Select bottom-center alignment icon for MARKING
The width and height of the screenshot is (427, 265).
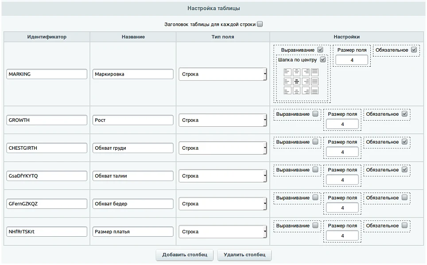pos(297,91)
